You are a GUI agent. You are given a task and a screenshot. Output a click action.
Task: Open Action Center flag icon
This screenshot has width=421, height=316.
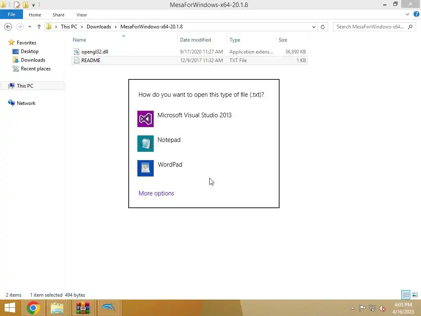point(363,308)
